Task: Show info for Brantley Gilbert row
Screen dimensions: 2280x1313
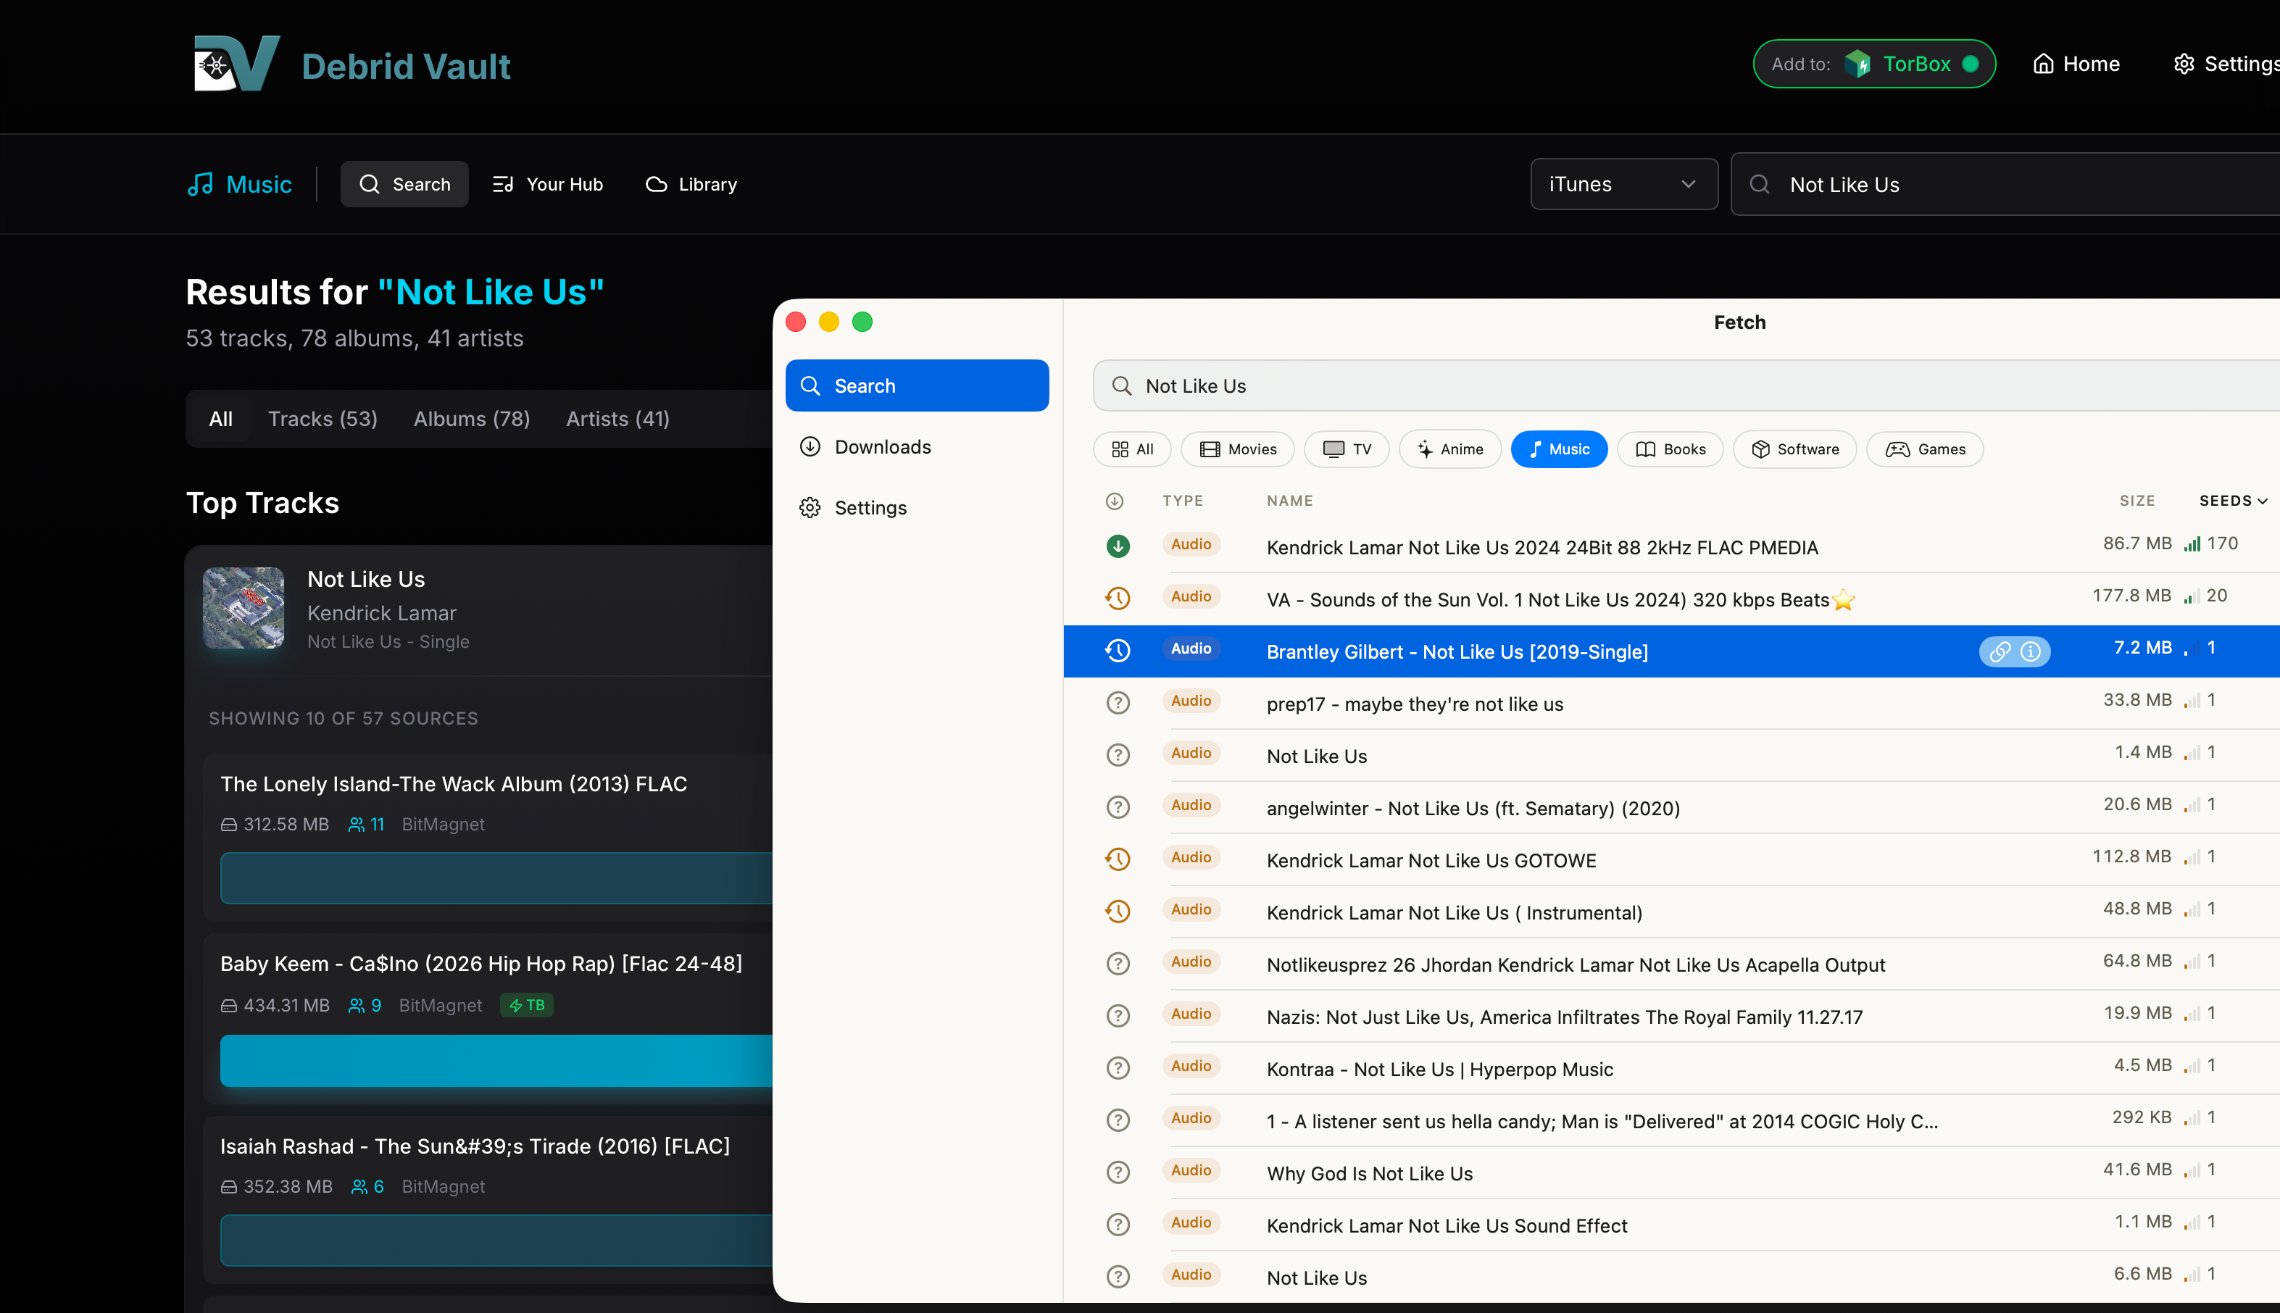Action: [2031, 651]
